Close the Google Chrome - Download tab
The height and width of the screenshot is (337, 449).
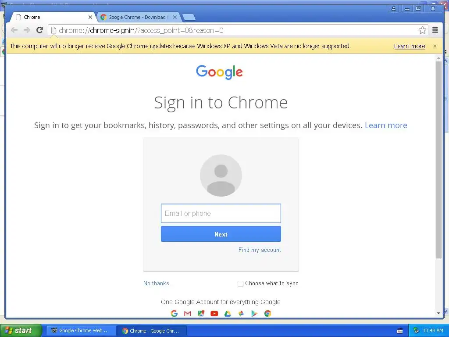175,17
